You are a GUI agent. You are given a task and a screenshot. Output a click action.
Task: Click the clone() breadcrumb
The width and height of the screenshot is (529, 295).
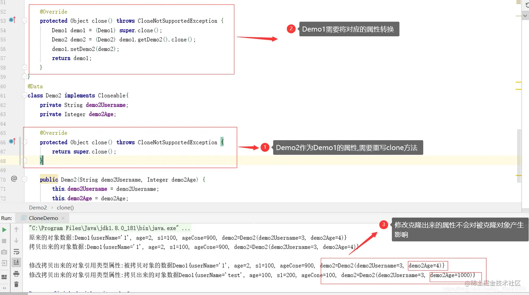pyautogui.click(x=65, y=208)
